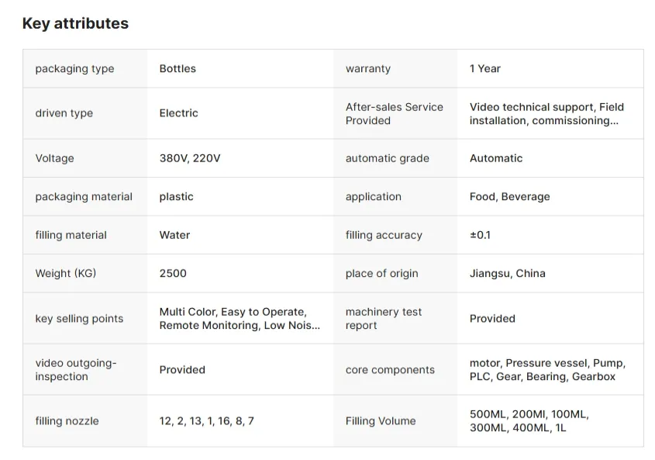Click the 380V, 220V voltage value

190,158
